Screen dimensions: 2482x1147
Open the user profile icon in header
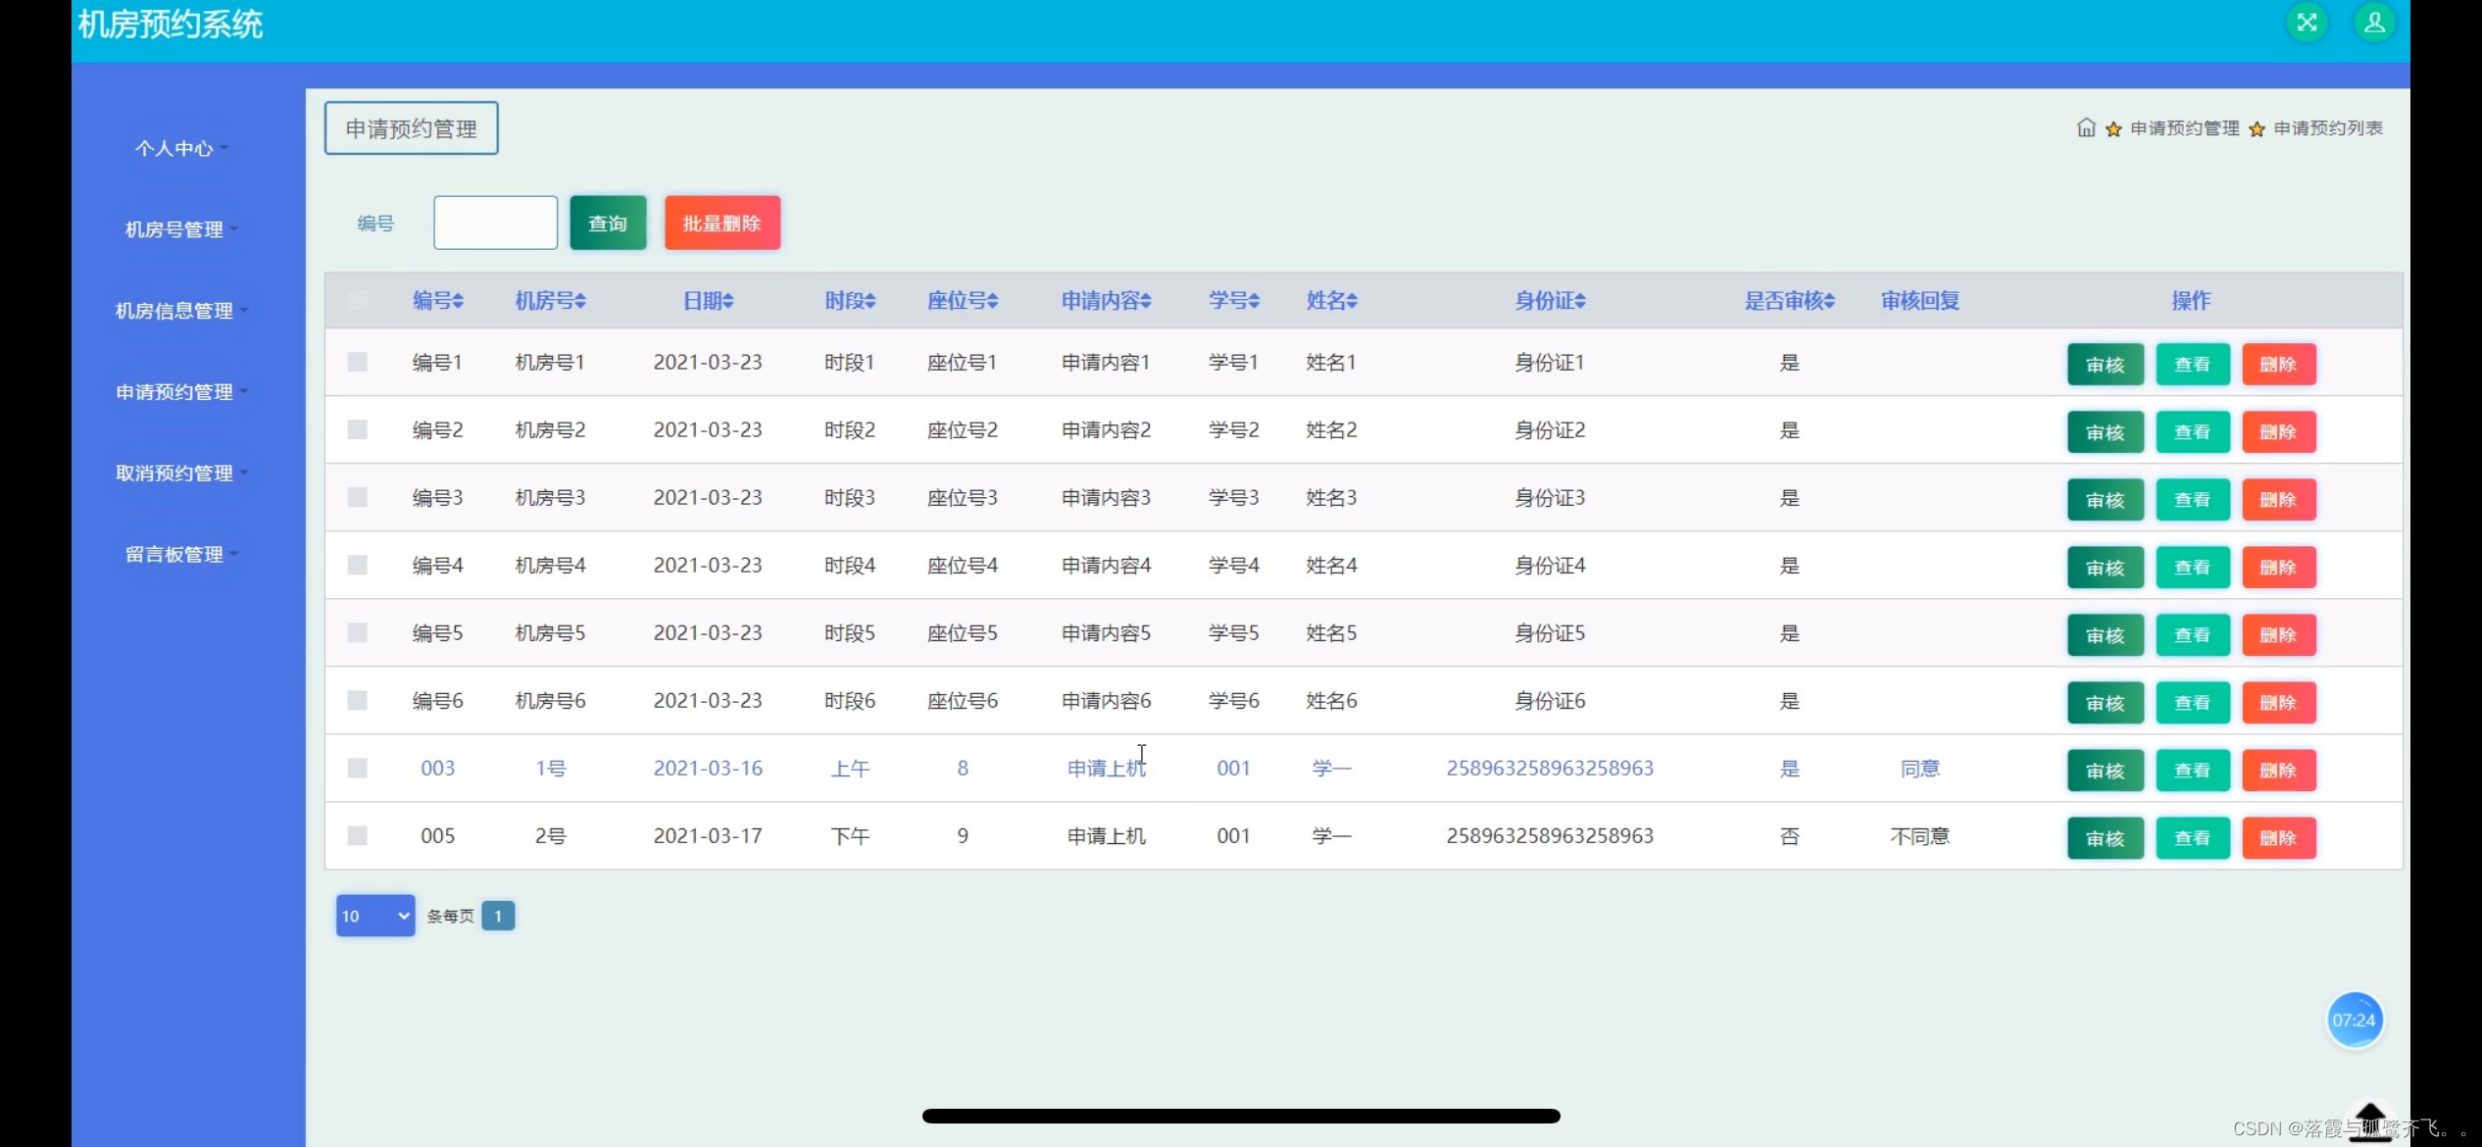point(2374,23)
